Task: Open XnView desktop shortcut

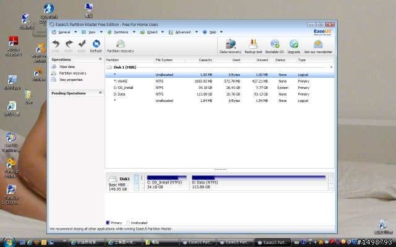Action: [x=38, y=75]
